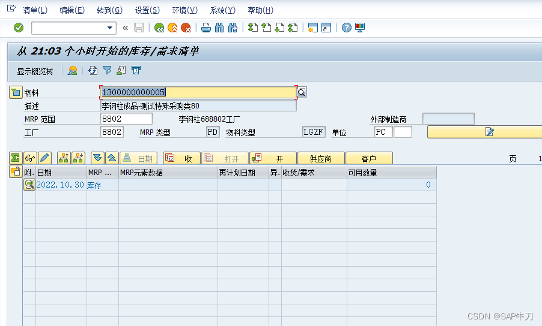Click the red Cancel icon
This screenshot has width=542, height=326.
coord(186,28)
